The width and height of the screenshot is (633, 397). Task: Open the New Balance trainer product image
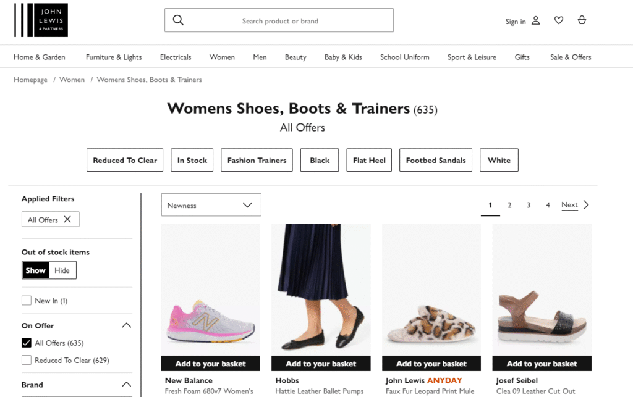211,290
